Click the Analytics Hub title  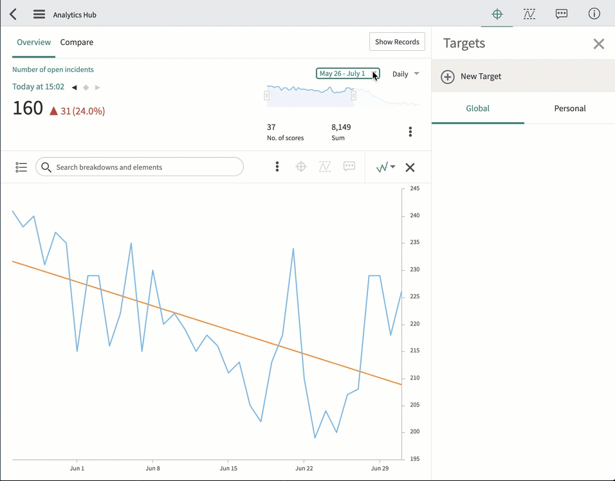75,15
